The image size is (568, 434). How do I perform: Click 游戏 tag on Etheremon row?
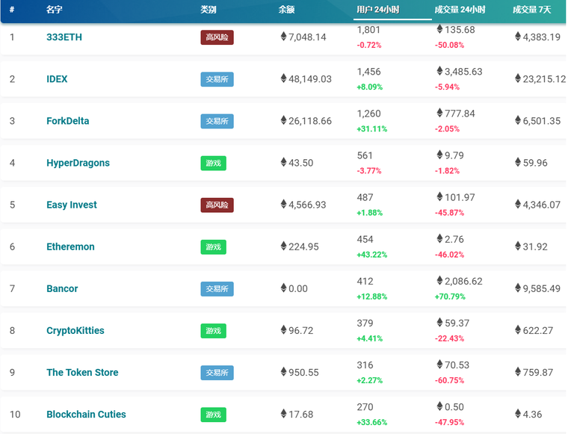coord(213,247)
